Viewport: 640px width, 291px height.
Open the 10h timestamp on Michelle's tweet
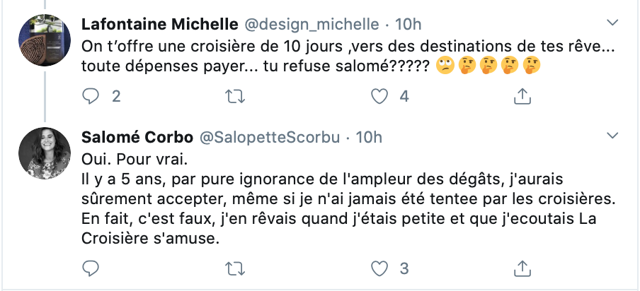pos(408,24)
